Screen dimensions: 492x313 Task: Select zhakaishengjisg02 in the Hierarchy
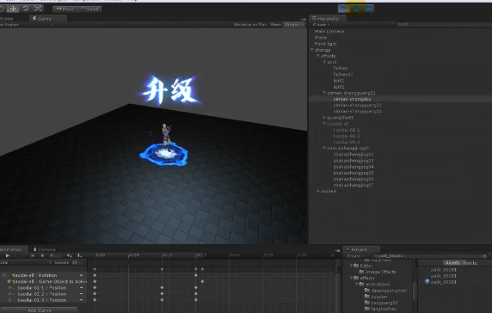tap(354, 154)
